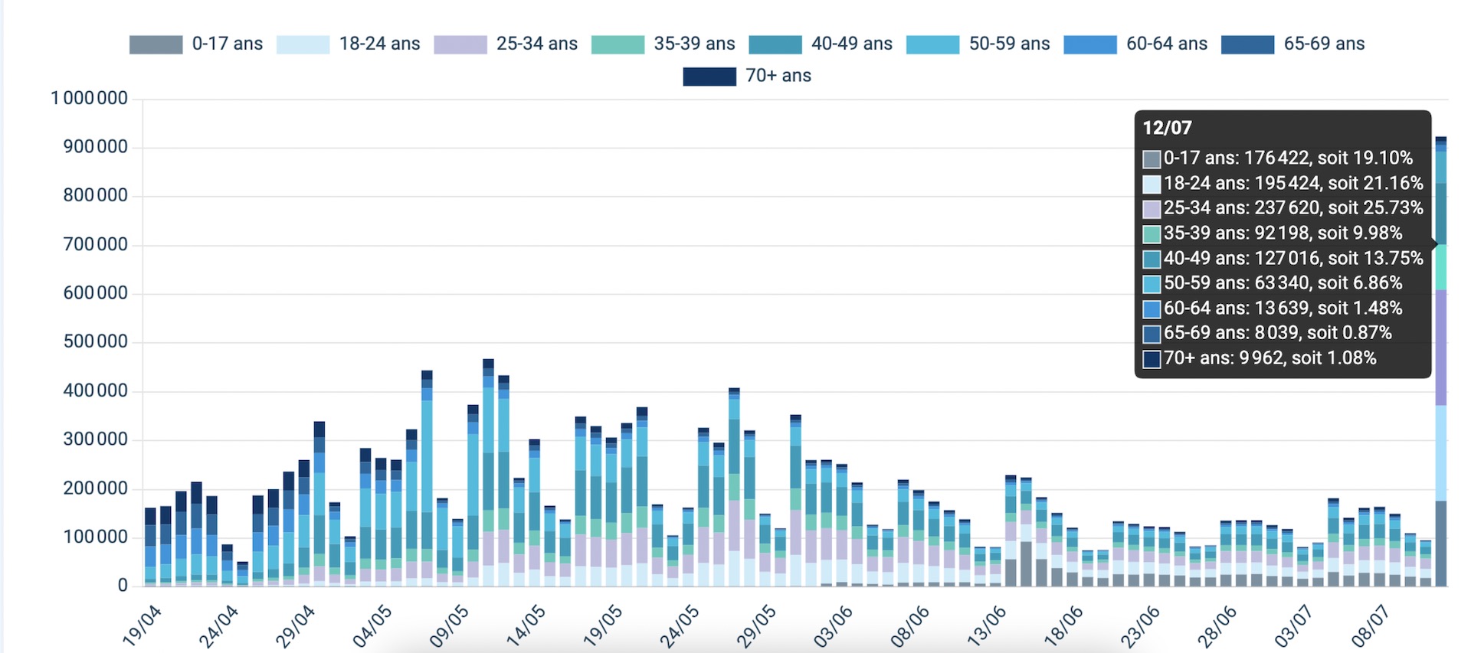Select the tall 12/07 stacked bar

pyautogui.click(x=1441, y=361)
